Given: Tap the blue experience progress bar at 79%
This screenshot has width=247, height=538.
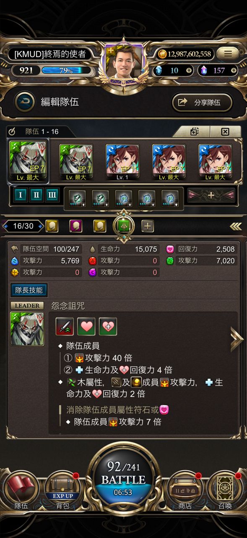Looking at the screenshot, I should tap(66, 70).
